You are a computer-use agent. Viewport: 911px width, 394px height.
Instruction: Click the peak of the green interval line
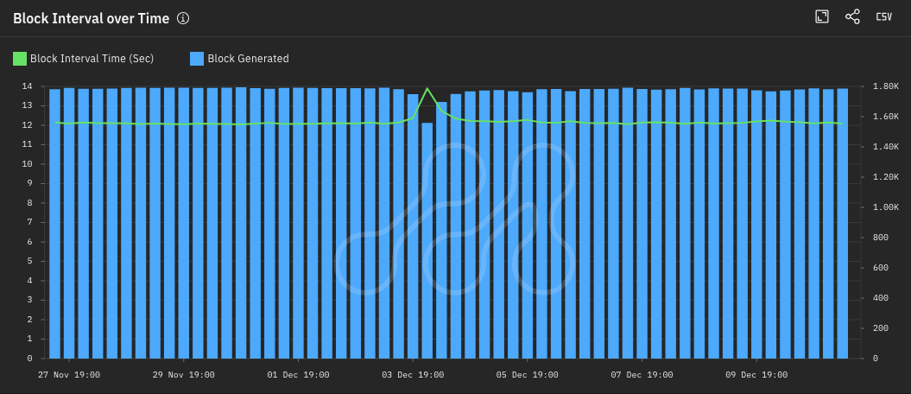[427, 88]
